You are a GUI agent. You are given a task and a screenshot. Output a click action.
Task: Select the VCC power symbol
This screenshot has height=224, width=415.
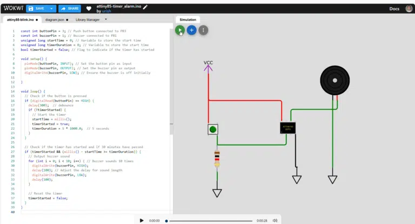point(208,66)
